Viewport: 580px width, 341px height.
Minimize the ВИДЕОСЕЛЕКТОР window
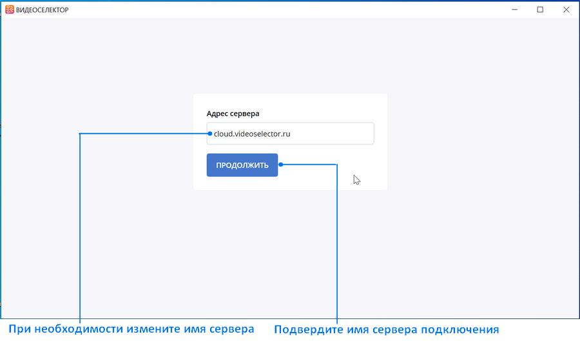(514, 10)
